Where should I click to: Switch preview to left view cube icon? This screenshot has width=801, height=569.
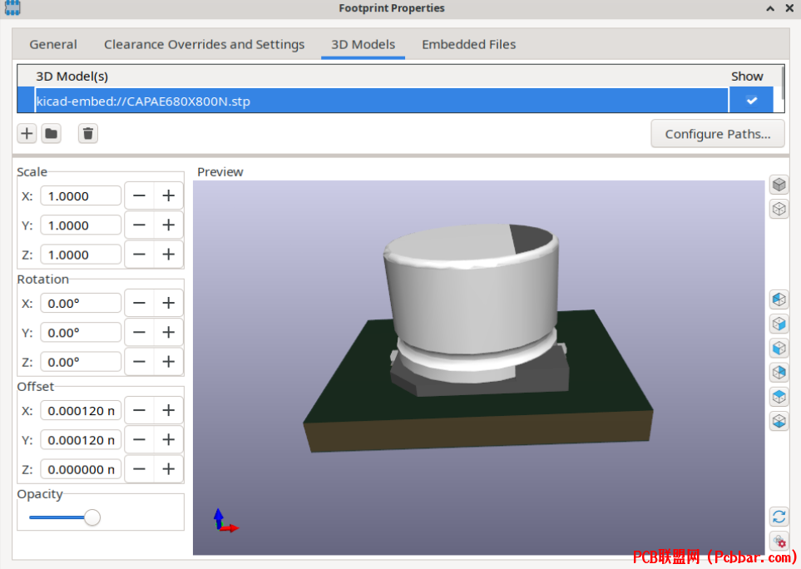point(779,299)
